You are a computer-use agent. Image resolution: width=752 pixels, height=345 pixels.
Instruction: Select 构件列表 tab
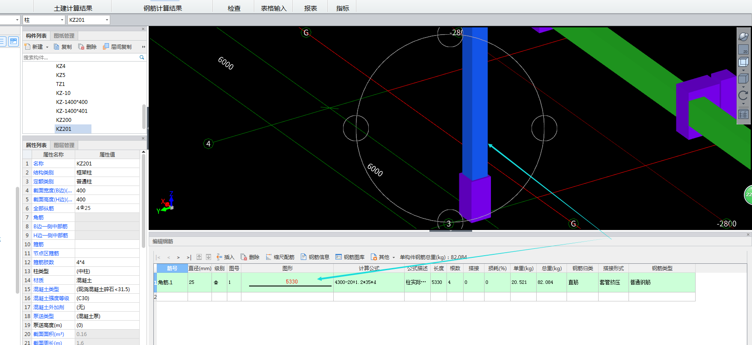click(x=36, y=36)
